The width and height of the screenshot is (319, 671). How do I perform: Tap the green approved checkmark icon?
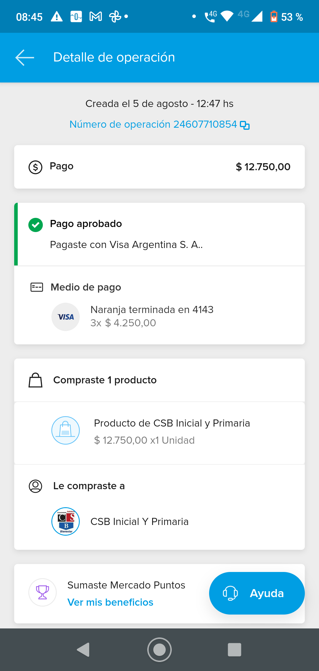pyautogui.click(x=35, y=225)
